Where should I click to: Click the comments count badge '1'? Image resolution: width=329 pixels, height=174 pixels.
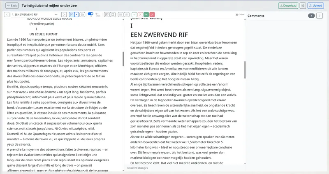pos(311,16)
